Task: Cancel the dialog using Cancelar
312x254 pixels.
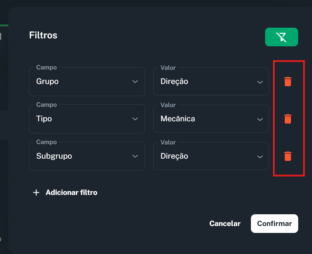Action: click(x=225, y=224)
